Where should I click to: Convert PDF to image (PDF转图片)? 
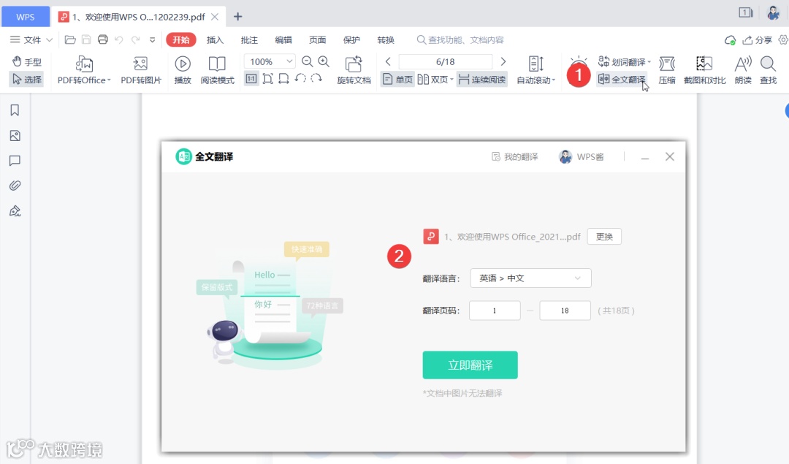point(141,70)
